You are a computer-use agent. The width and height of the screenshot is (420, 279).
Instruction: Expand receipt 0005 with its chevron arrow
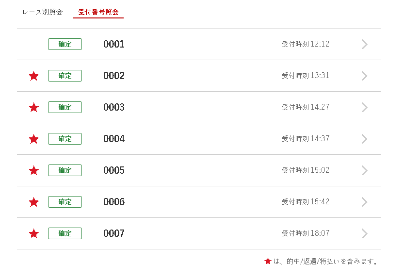tap(365, 171)
